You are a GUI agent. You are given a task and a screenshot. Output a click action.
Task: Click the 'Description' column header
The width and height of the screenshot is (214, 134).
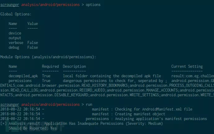[74, 66]
